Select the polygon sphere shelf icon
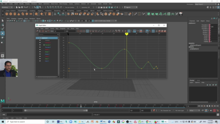Image resolution: width=220 pixels, height=124 pixels. [7, 14]
